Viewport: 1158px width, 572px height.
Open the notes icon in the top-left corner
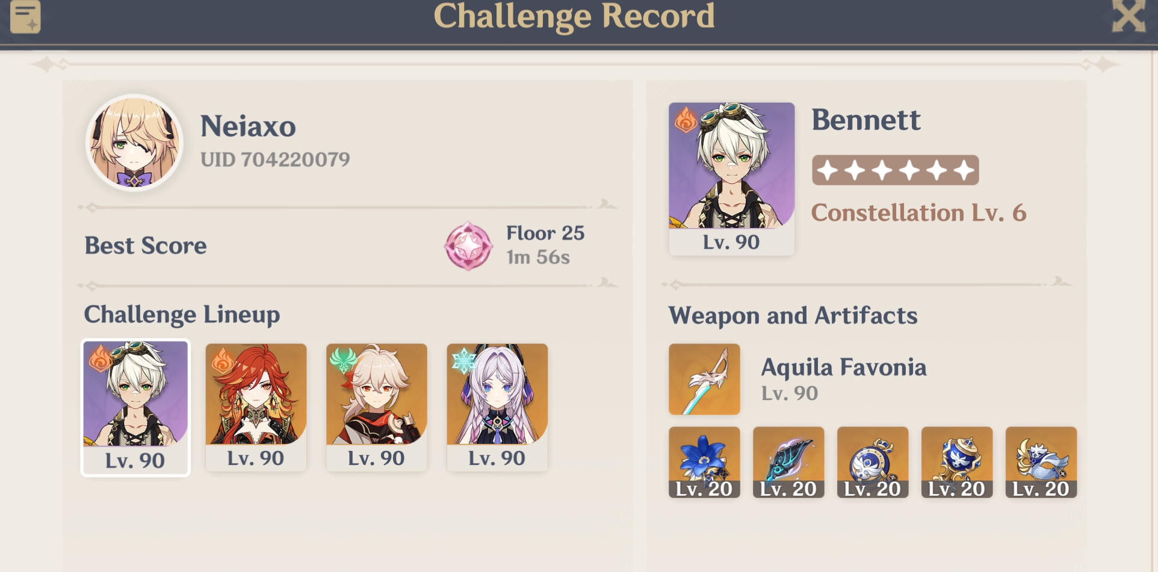[x=25, y=16]
